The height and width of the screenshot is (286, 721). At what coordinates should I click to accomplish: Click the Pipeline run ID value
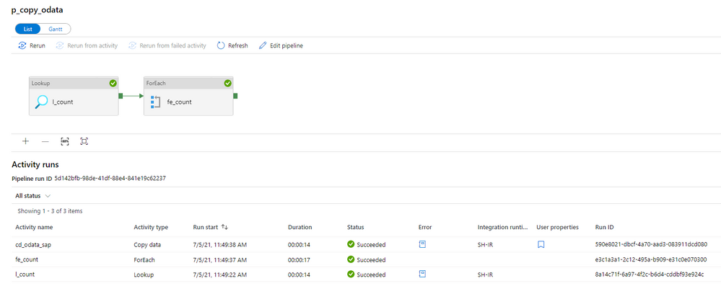point(110,178)
